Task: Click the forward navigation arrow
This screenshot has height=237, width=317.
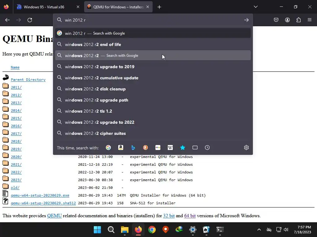Action: 19,20
